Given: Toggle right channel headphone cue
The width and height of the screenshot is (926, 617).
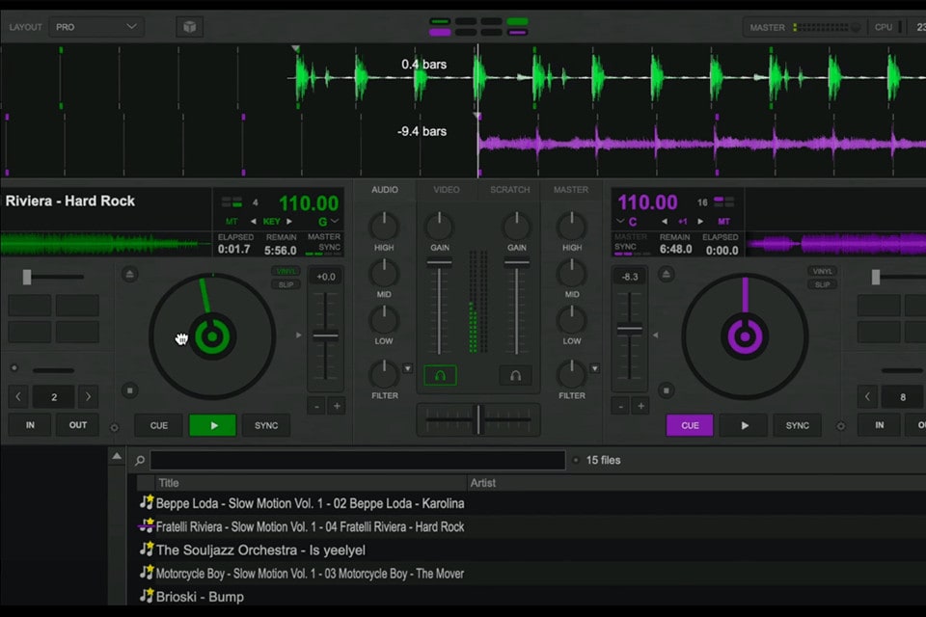Looking at the screenshot, I should point(515,376).
